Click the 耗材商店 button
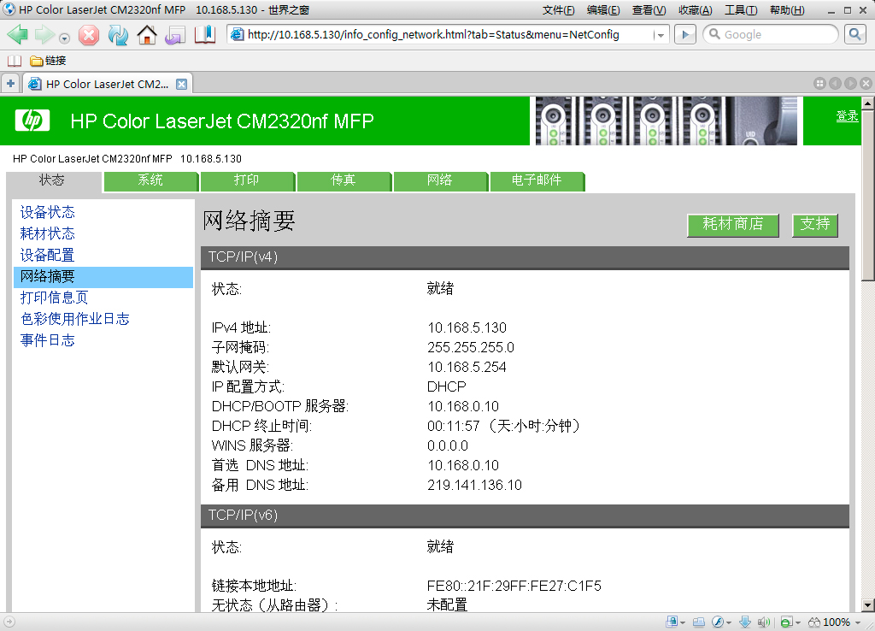The width and height of the screenshot is (875, 631). [x=733, y=224]
